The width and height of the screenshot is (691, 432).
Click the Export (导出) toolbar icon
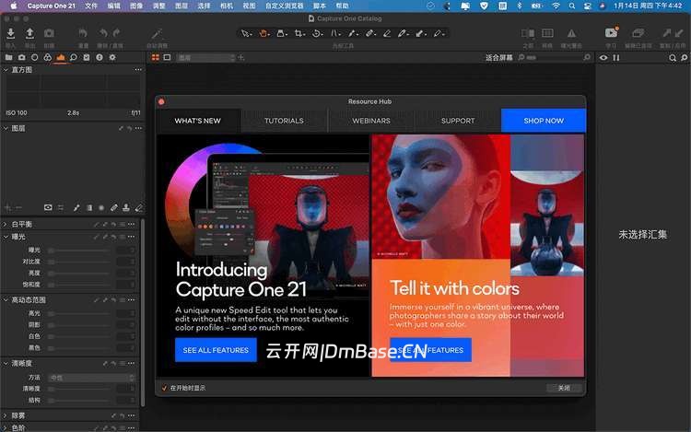coord(29,35)
